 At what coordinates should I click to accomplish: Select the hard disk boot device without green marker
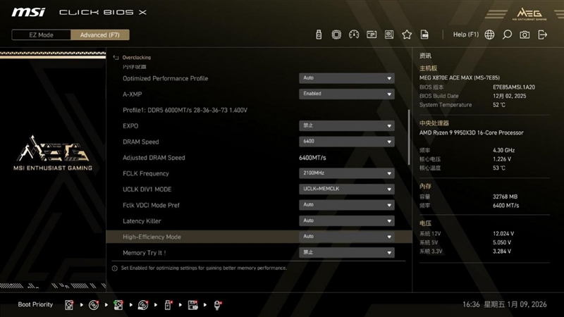[69, 305]
